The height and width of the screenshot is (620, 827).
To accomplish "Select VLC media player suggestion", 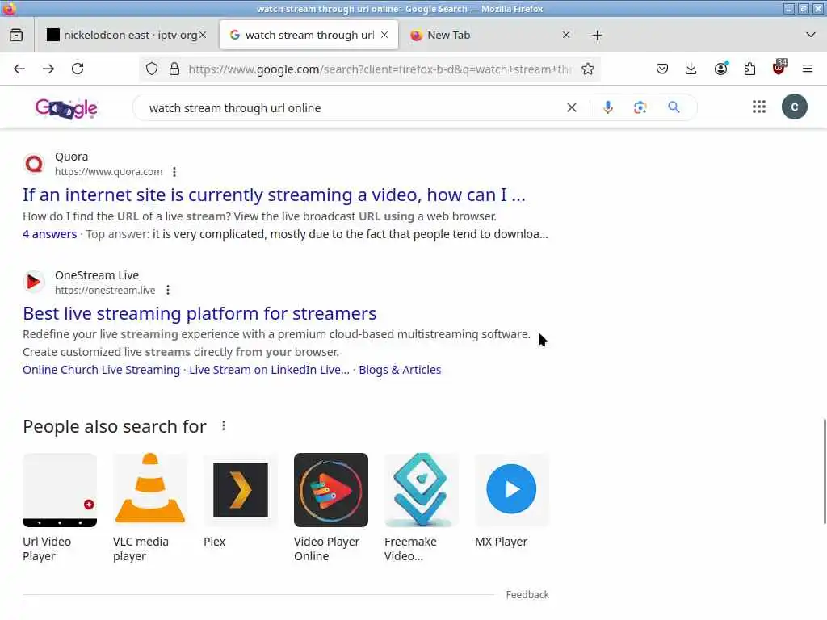I will pos(150,509).
